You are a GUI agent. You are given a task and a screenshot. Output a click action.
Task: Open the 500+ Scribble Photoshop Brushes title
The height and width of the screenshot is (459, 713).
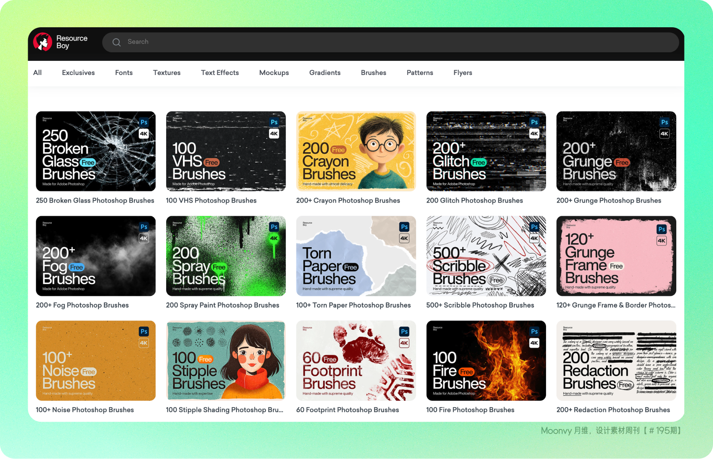point(480,305)
